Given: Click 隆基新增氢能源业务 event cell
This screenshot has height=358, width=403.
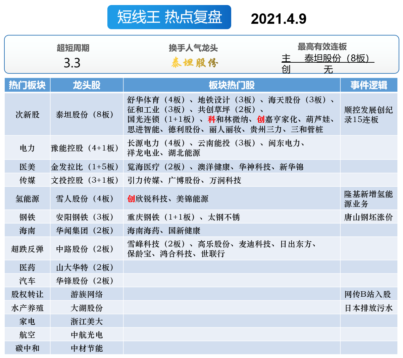Looking at the screenshot, I should click(368, 199).
